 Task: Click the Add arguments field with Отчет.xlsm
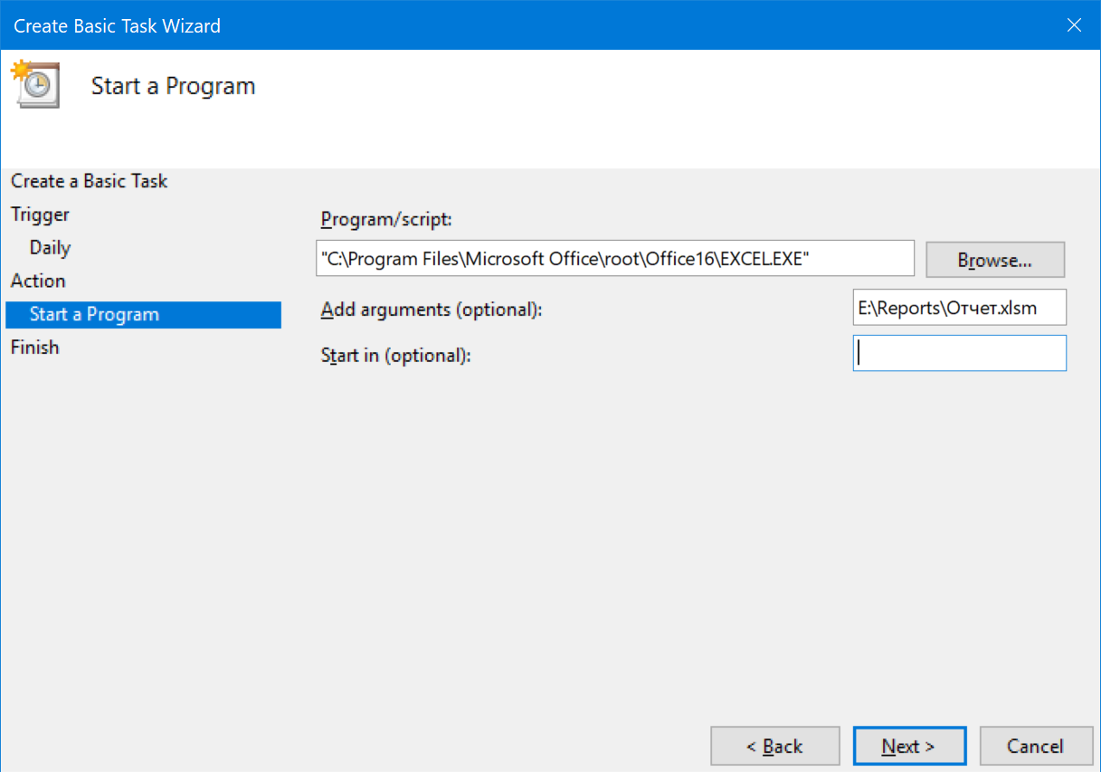[x=960, y=308]
